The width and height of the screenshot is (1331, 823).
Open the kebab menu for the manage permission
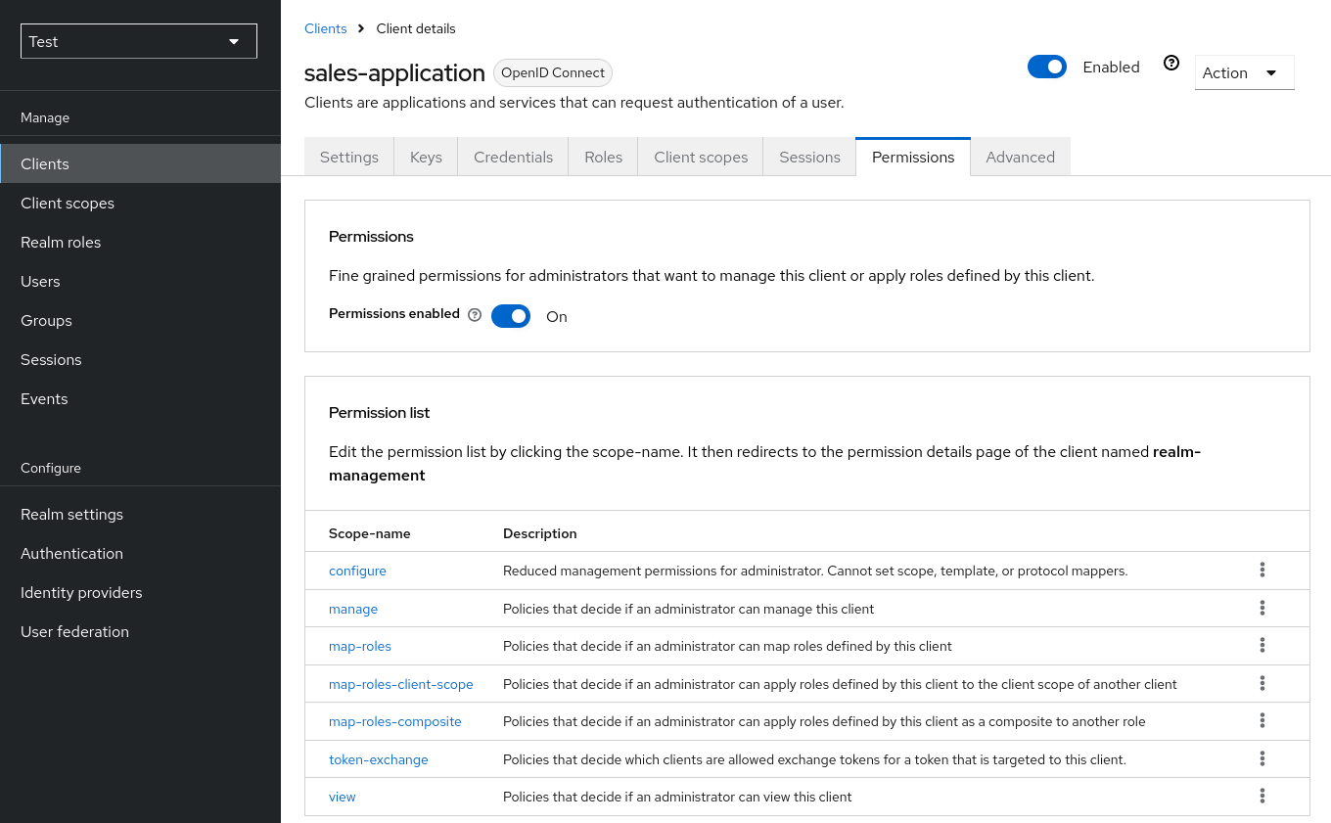point(1262,608)
